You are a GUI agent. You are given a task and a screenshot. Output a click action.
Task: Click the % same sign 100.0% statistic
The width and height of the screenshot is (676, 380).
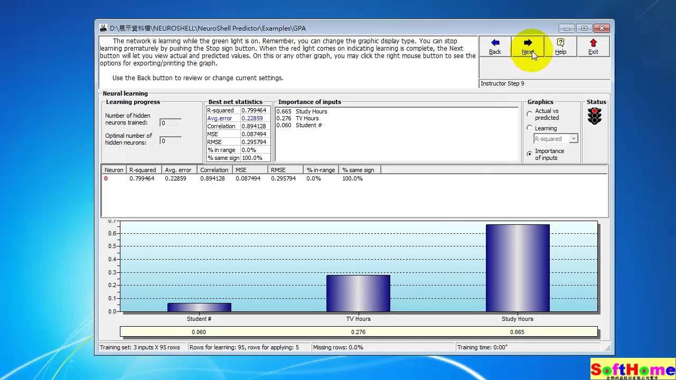click(x=256, y=158)
